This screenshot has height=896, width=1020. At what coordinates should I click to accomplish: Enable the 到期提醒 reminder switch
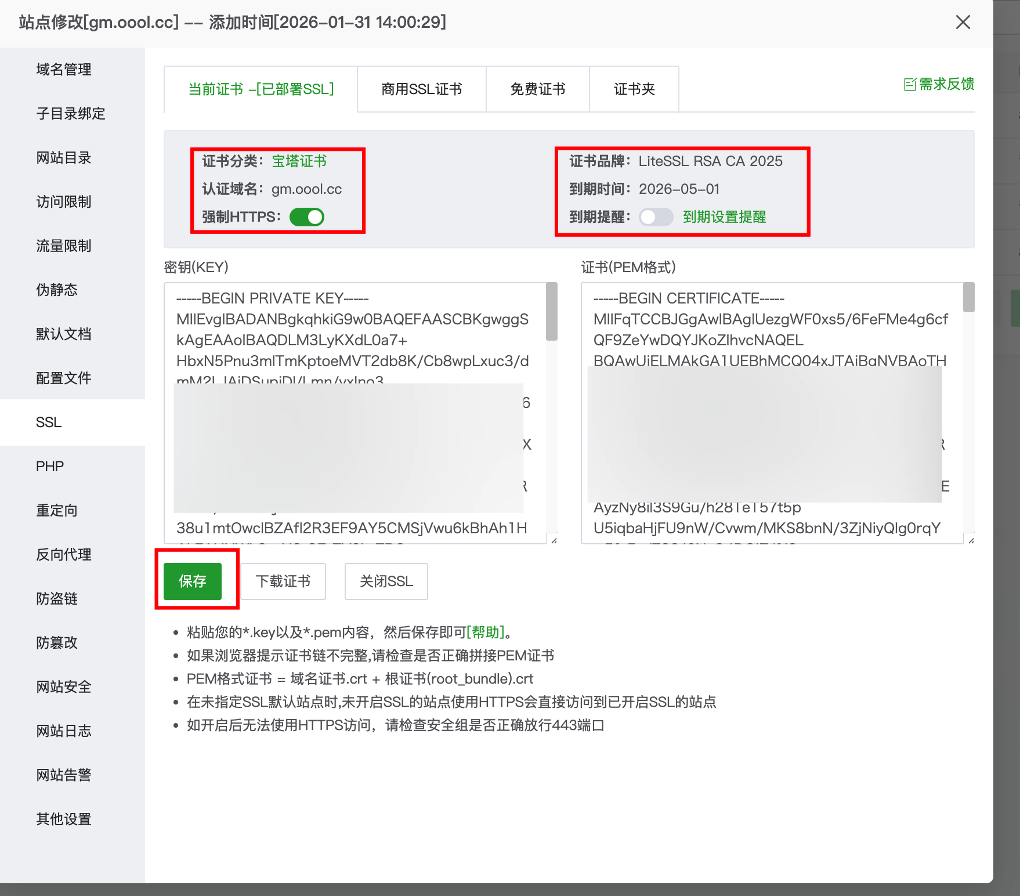pos(656,217)
